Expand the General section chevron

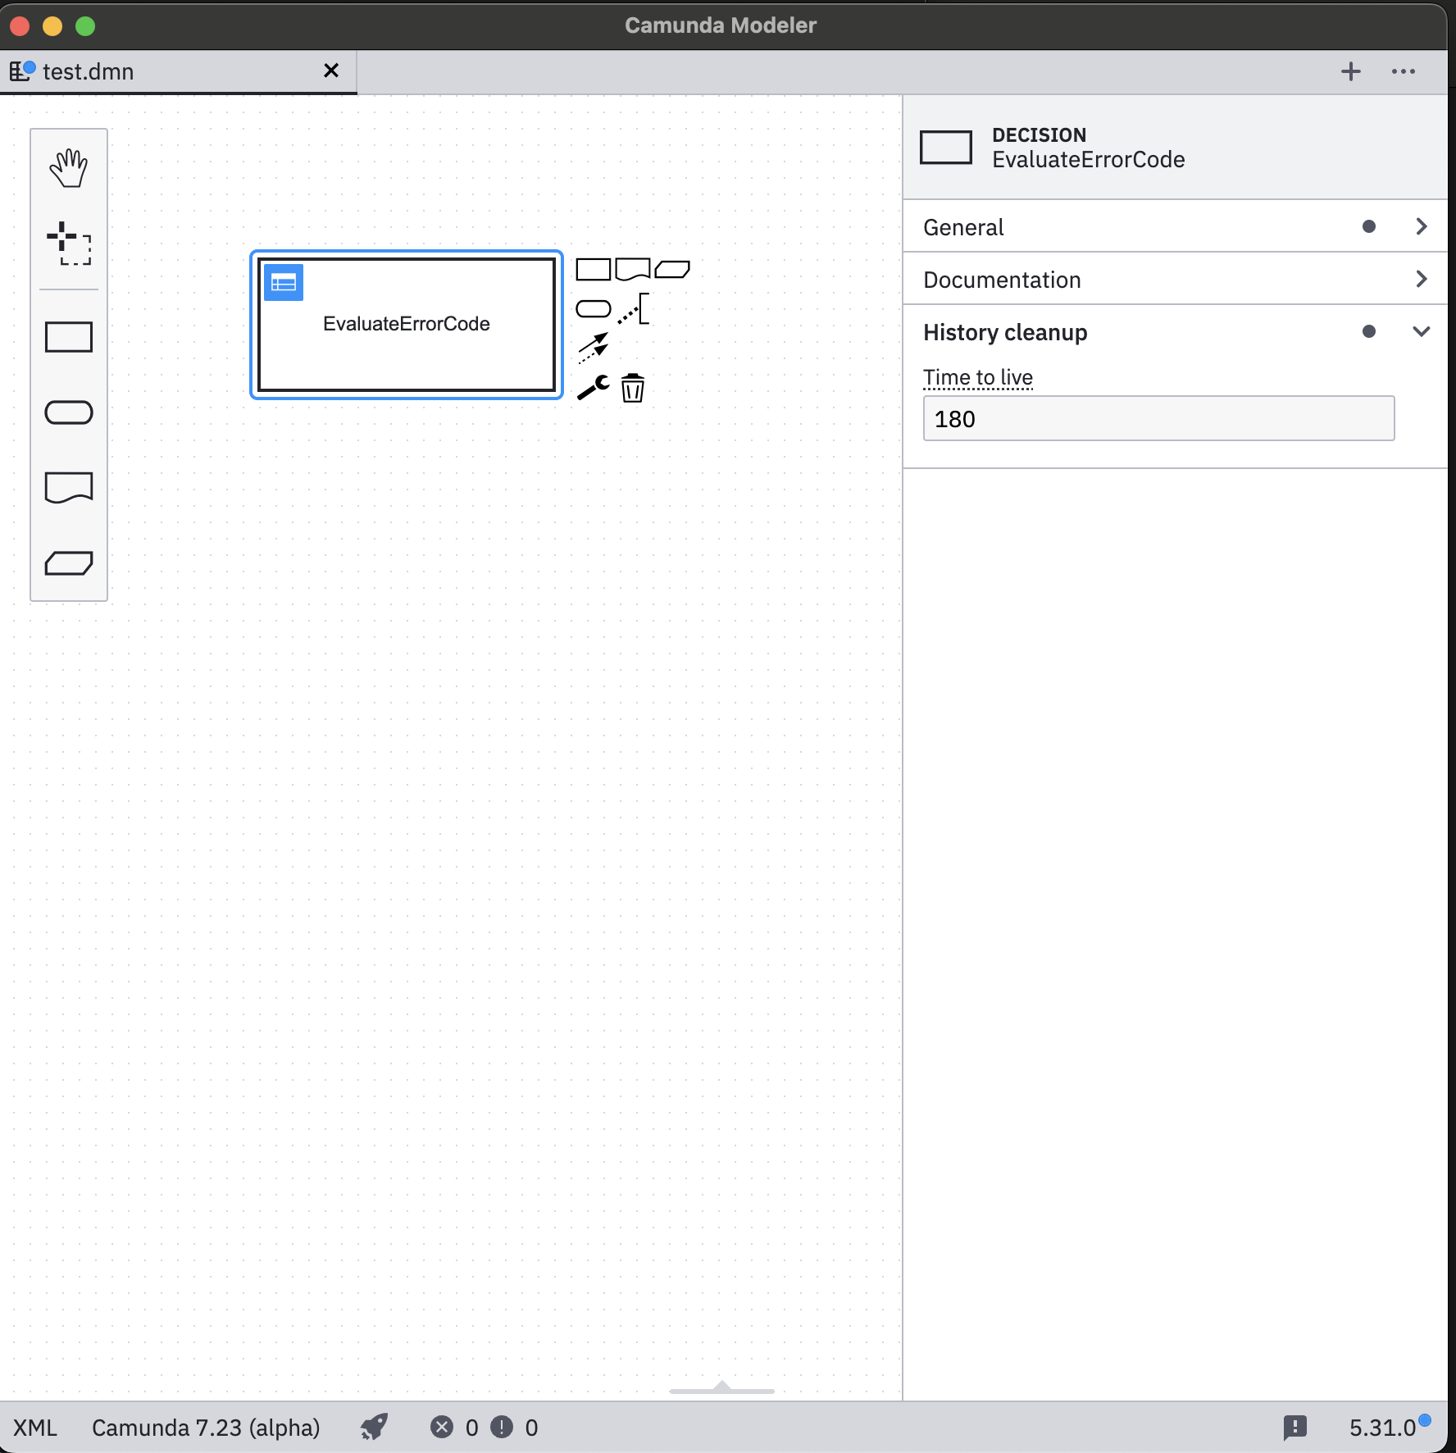[1422, 226]
